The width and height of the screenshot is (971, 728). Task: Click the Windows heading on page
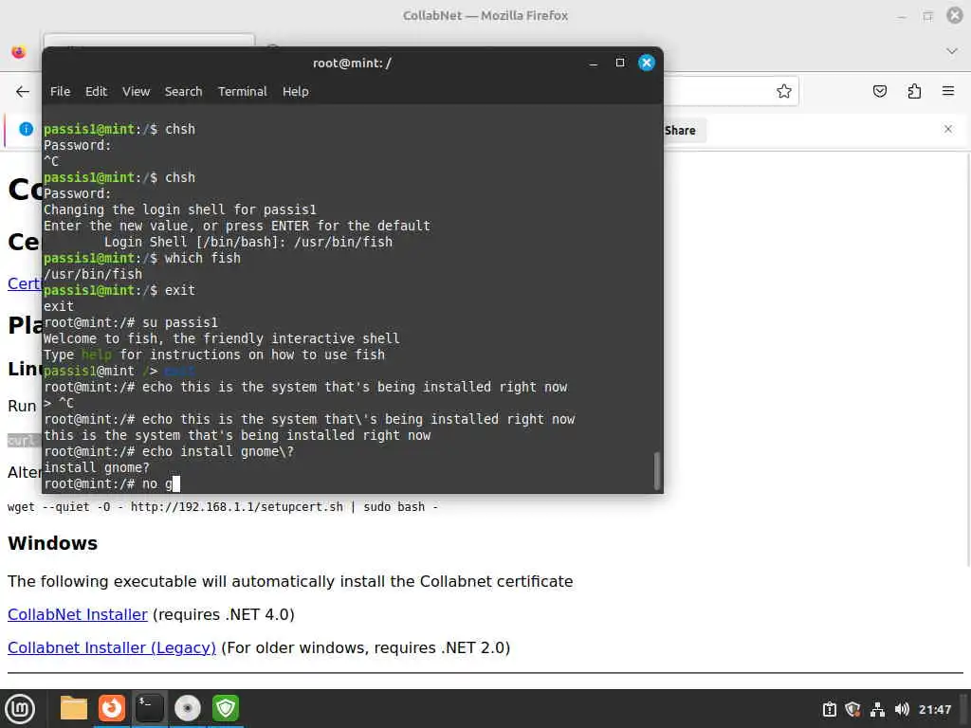53,543
